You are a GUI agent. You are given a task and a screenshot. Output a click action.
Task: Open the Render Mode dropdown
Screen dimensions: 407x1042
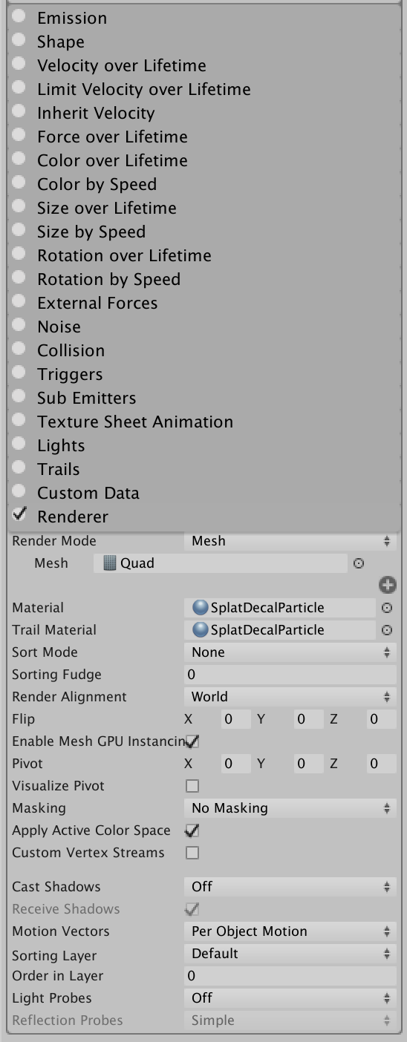click(290, 541)
